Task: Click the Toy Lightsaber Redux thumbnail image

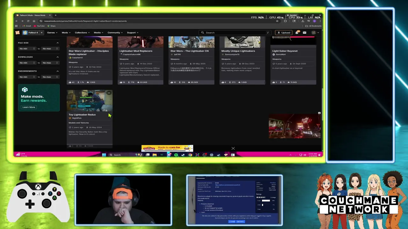Action: [x=90, y=101]
